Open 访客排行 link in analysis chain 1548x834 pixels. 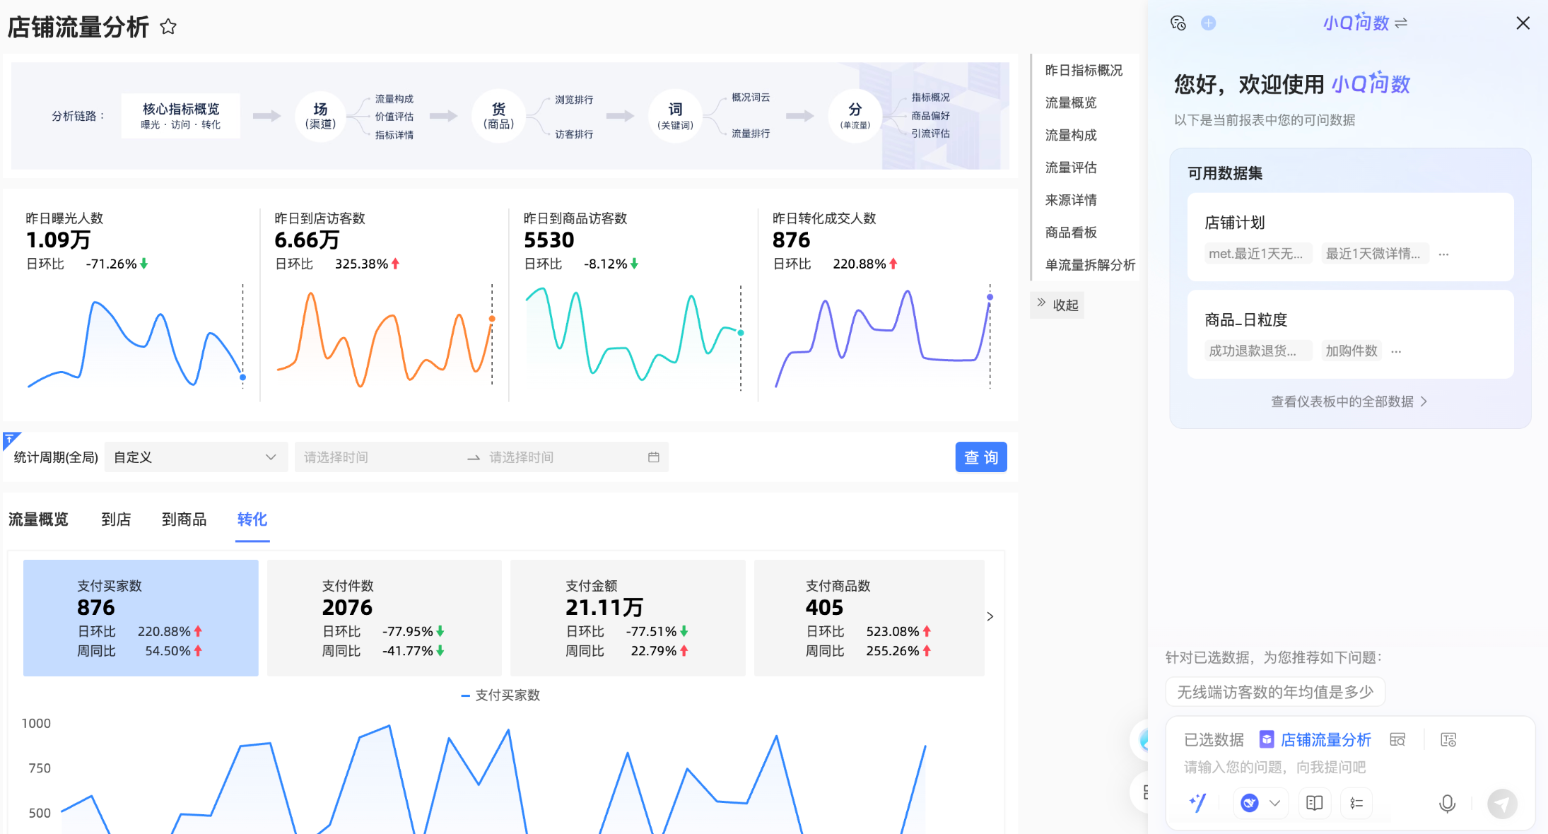pyautogui.click(x=574, y=134)
